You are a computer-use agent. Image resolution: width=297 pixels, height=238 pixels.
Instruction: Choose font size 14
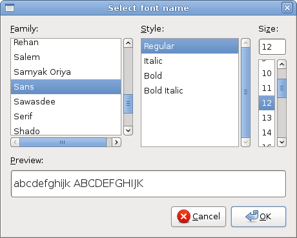267,133
